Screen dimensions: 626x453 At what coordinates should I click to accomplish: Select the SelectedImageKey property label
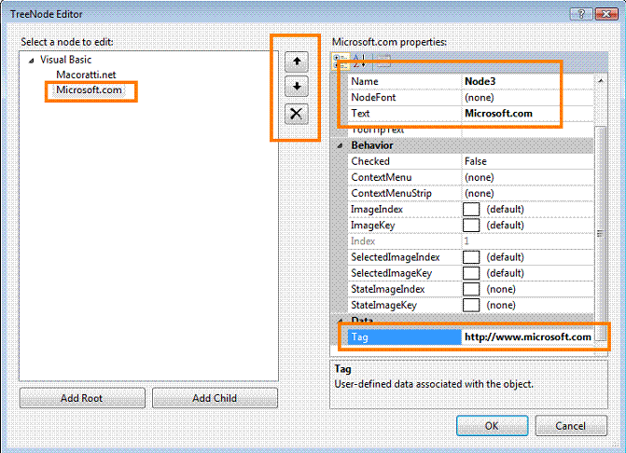[x=391, y=273]
